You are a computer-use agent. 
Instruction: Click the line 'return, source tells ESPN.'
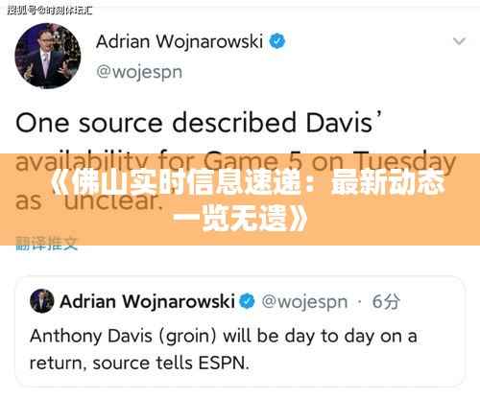click(139, 364)
